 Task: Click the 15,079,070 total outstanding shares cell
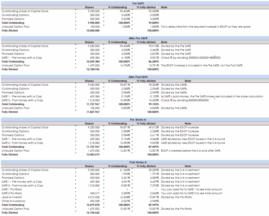pos(93,205)
